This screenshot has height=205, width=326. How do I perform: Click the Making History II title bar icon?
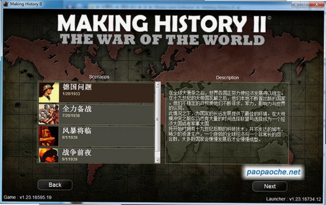click(x=6, y=4)
